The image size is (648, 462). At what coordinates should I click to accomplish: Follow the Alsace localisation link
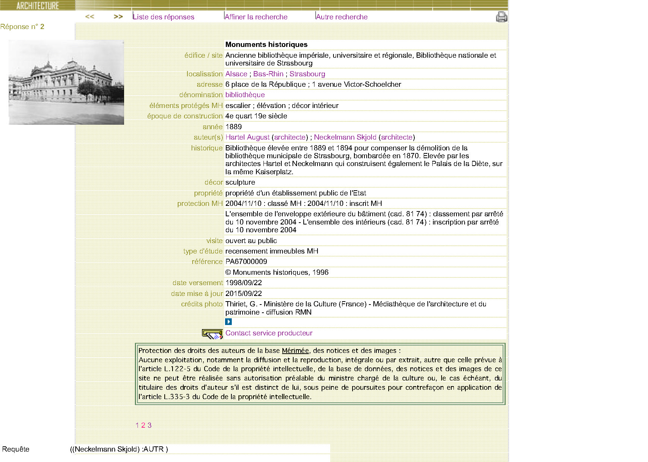pyautogui.click(x=236, y=74)
